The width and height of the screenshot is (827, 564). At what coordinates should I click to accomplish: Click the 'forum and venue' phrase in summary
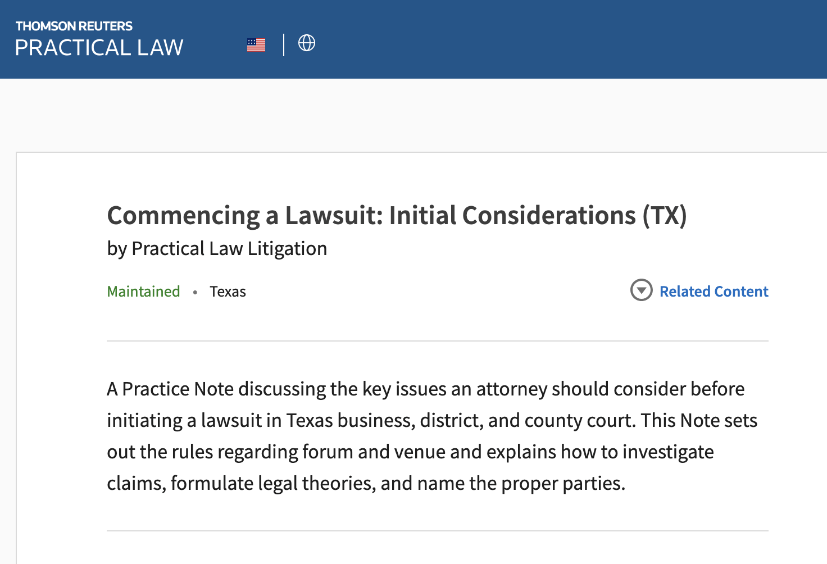coord(369,452)
